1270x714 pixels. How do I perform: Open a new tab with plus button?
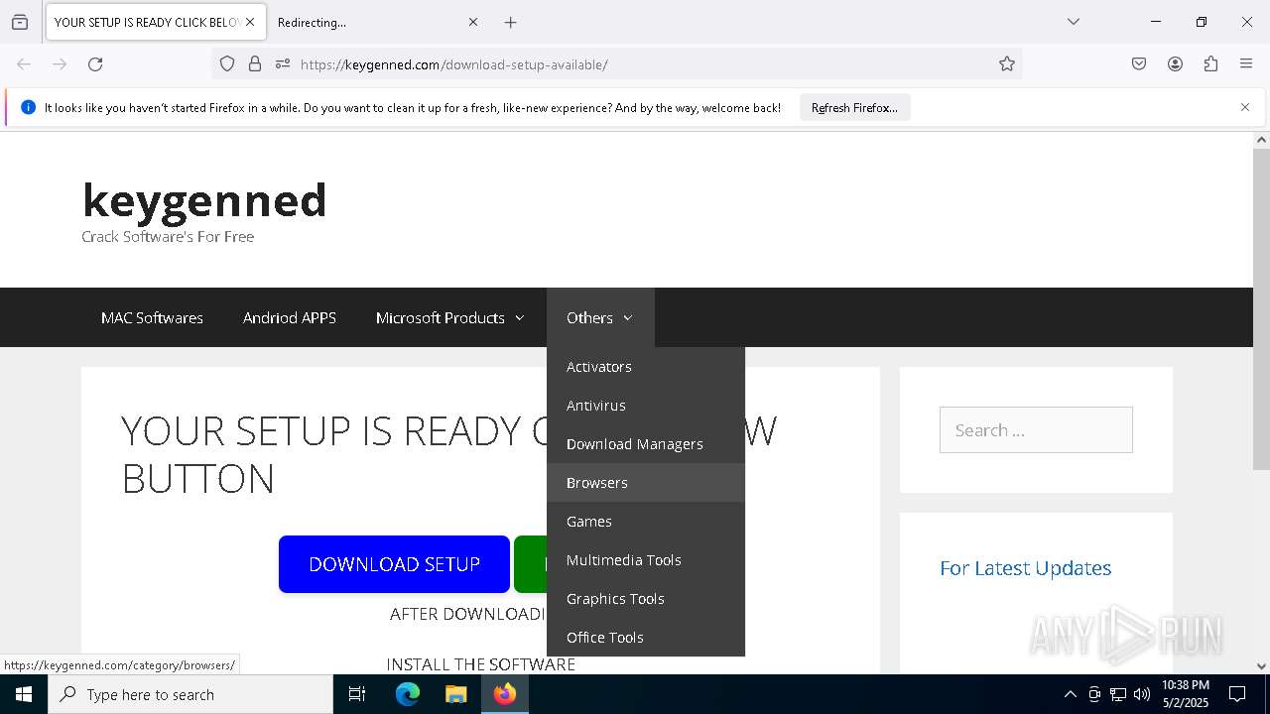pos(510,22)
